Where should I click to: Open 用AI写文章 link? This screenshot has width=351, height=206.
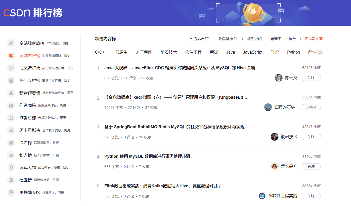[314, 39]
